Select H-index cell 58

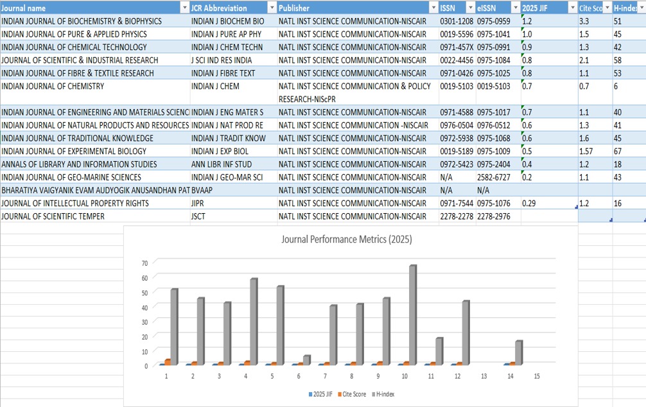[629, 60]
